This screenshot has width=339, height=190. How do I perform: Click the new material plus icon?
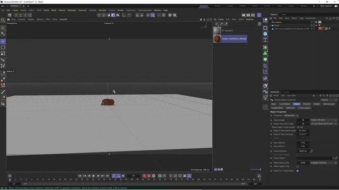217,24
